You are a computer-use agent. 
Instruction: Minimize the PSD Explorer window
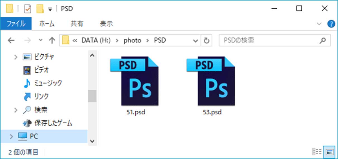[x=274, y=9]
